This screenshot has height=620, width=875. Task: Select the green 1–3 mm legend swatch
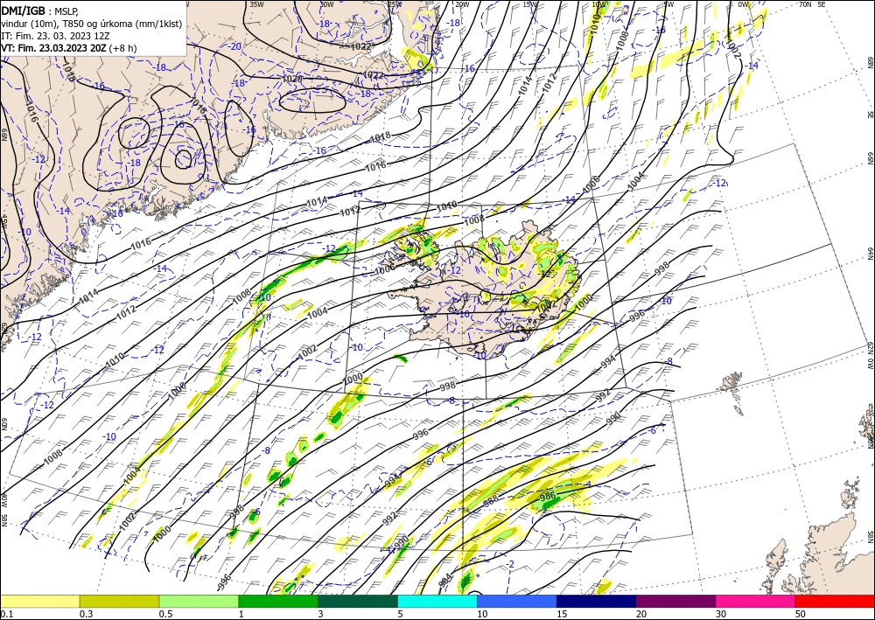tap(278, 602)
